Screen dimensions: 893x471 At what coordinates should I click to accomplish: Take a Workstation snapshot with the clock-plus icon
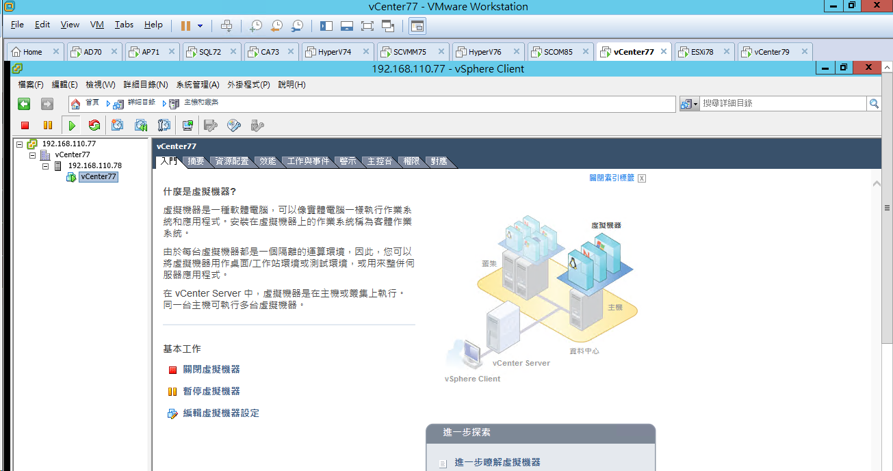tap(255, 25)
